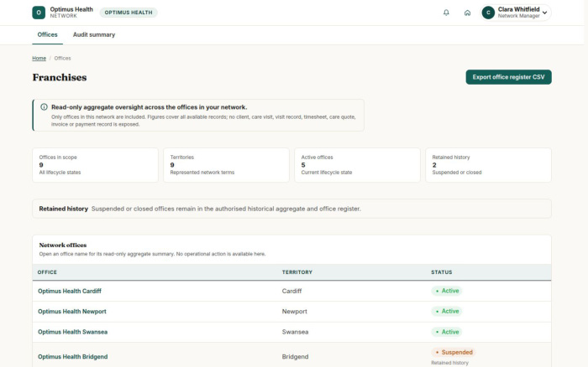Click Clara Whitfield avatar circle
This screenshot has height=367, width=588.
(x=488, y=13)
